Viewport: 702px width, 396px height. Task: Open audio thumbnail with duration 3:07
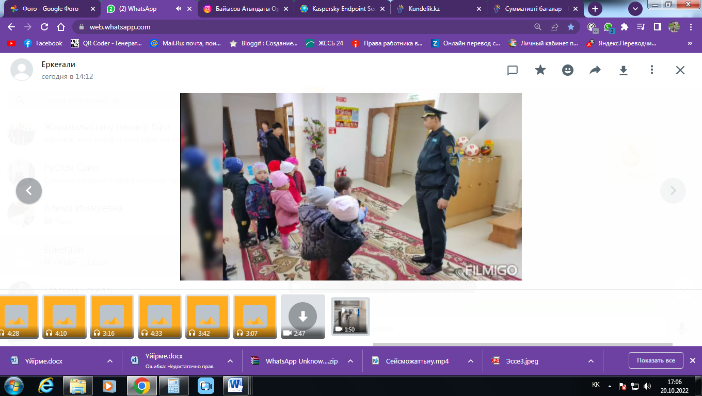coord(254,317)
